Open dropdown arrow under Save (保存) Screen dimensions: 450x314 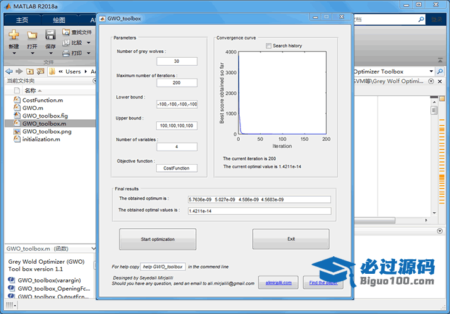pos(50,53)
